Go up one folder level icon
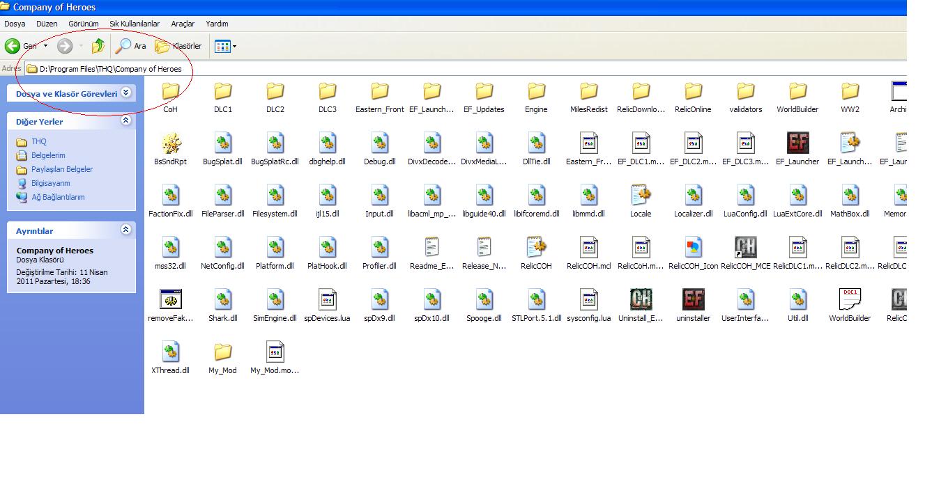 click(x=98, y=46)
